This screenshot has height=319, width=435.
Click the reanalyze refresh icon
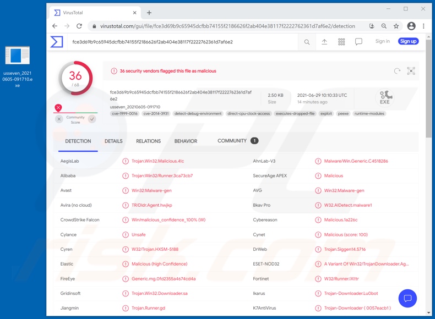point(397,71)
